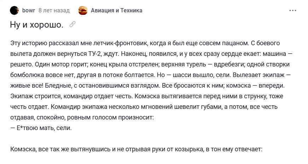This screenshot has height=164, width=308.
Task: Click the '8 лет назад' timestamp
Action: [x=54, y=10]
